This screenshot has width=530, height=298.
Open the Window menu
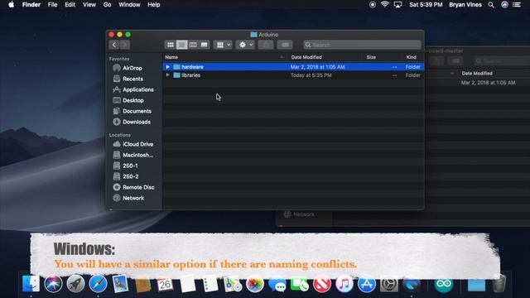click(x=129, y=5)
